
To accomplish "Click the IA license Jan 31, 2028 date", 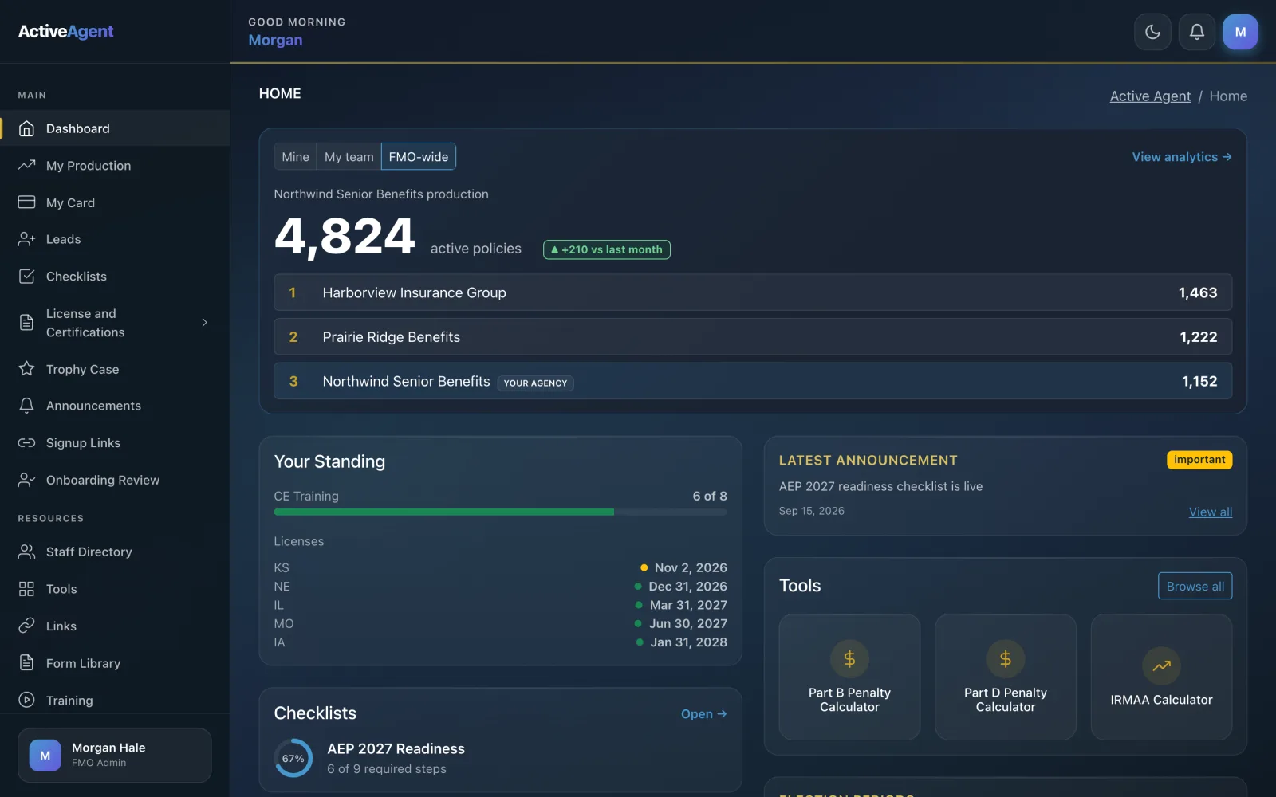I will tap(688, 642).
